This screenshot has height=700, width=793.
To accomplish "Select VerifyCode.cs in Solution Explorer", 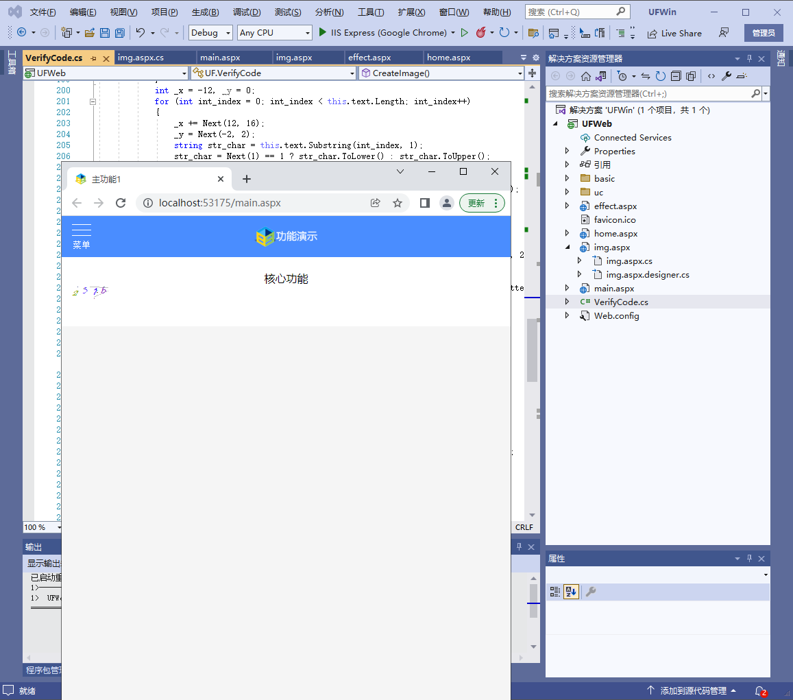I will coord(620,302).
